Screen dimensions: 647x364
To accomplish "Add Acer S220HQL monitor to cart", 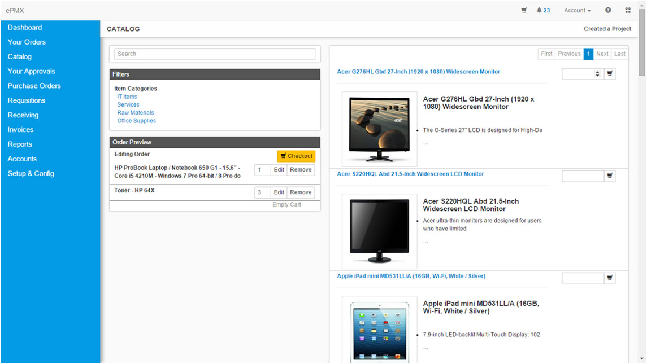I will pos(610,176).
